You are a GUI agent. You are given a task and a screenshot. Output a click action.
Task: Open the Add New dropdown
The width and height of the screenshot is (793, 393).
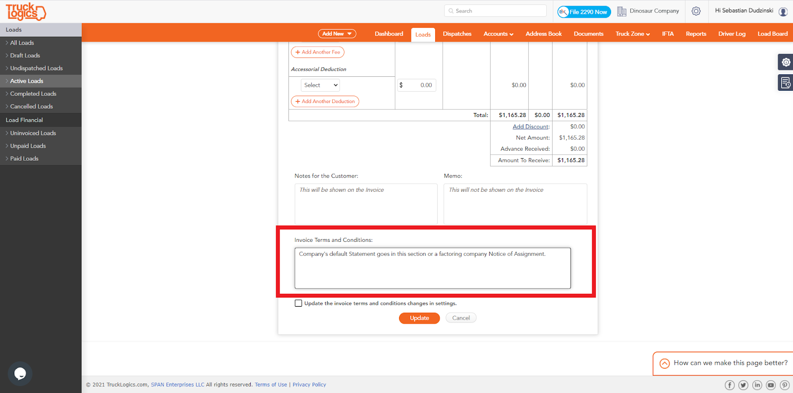pyautogui.click(x=337, y=34)
